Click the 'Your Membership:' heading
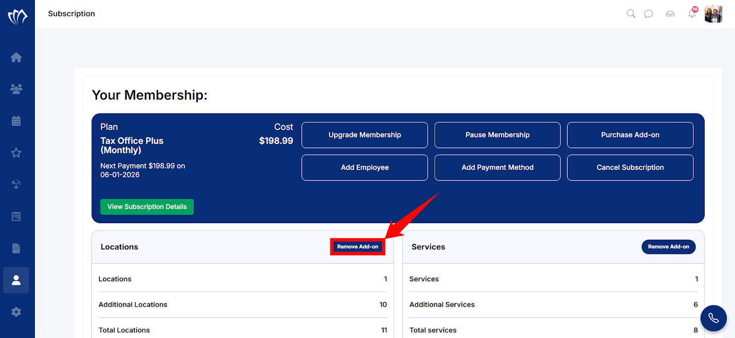The image size is (735, 338). coord(150,95)
